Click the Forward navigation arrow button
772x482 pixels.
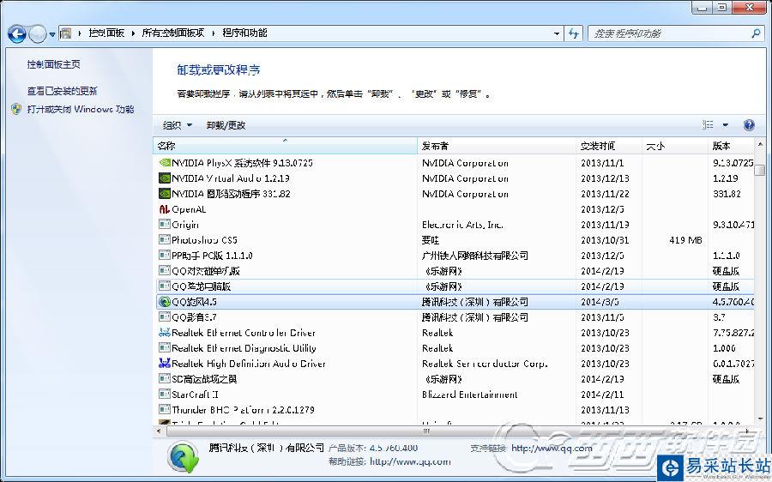point(38,34)
